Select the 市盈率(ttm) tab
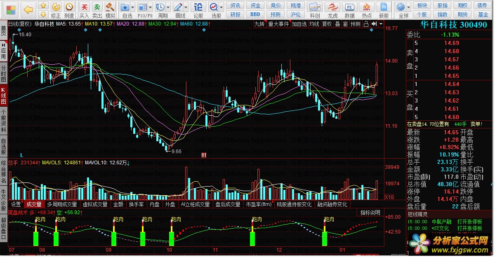Image resolution: width=495 pixels, height=257 pixels. 259,204
